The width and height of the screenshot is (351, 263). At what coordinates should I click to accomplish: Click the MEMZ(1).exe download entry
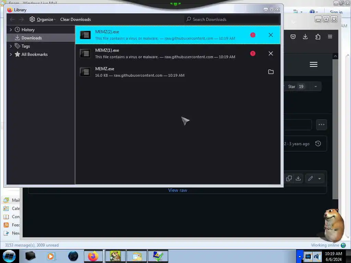coord(178,53)
